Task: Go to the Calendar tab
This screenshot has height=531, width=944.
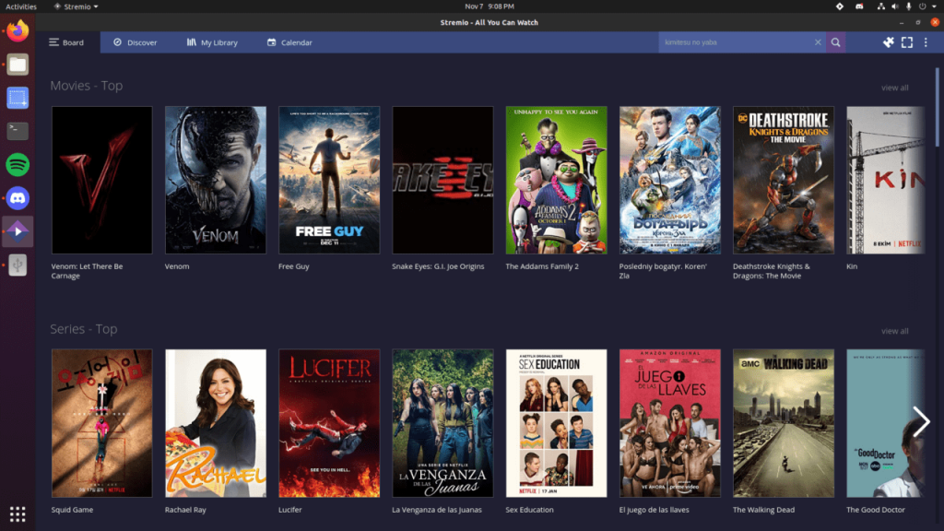Action: click(289, 42)
